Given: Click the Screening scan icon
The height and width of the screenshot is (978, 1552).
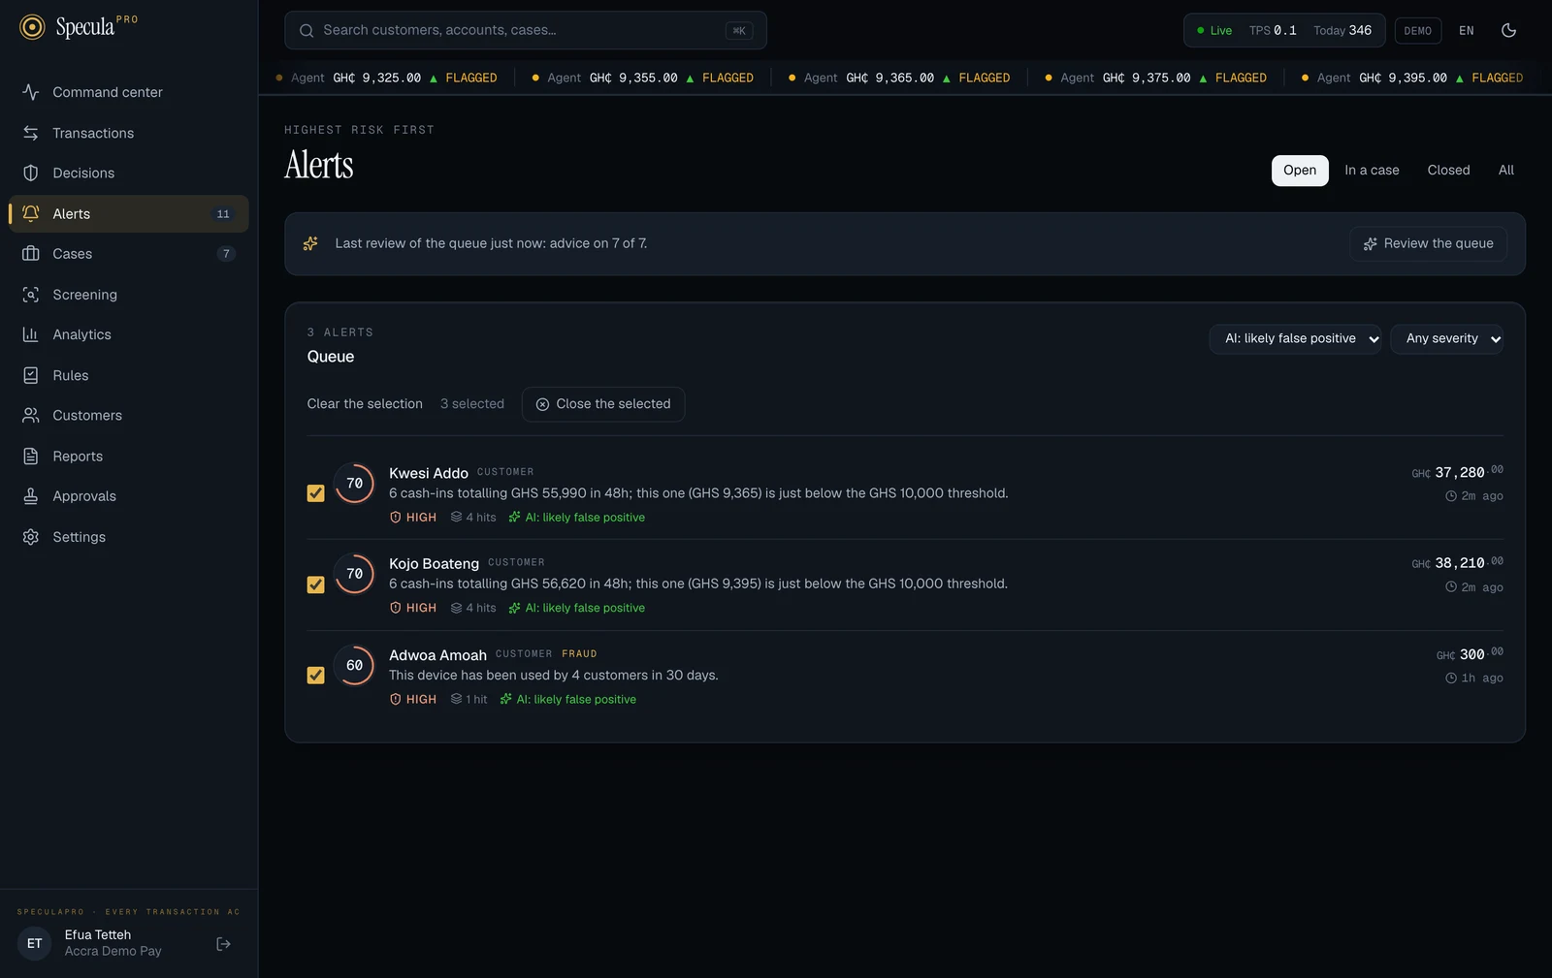Looking at the screenshot, I should click(31, 295).
